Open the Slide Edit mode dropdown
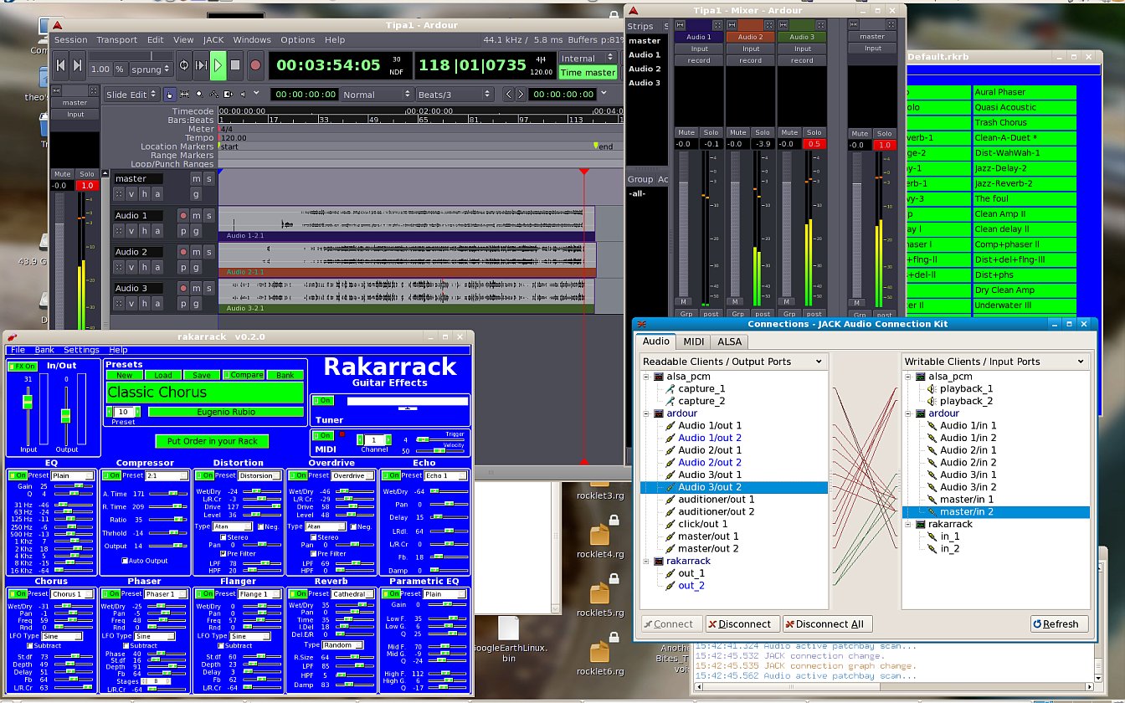 131,95
